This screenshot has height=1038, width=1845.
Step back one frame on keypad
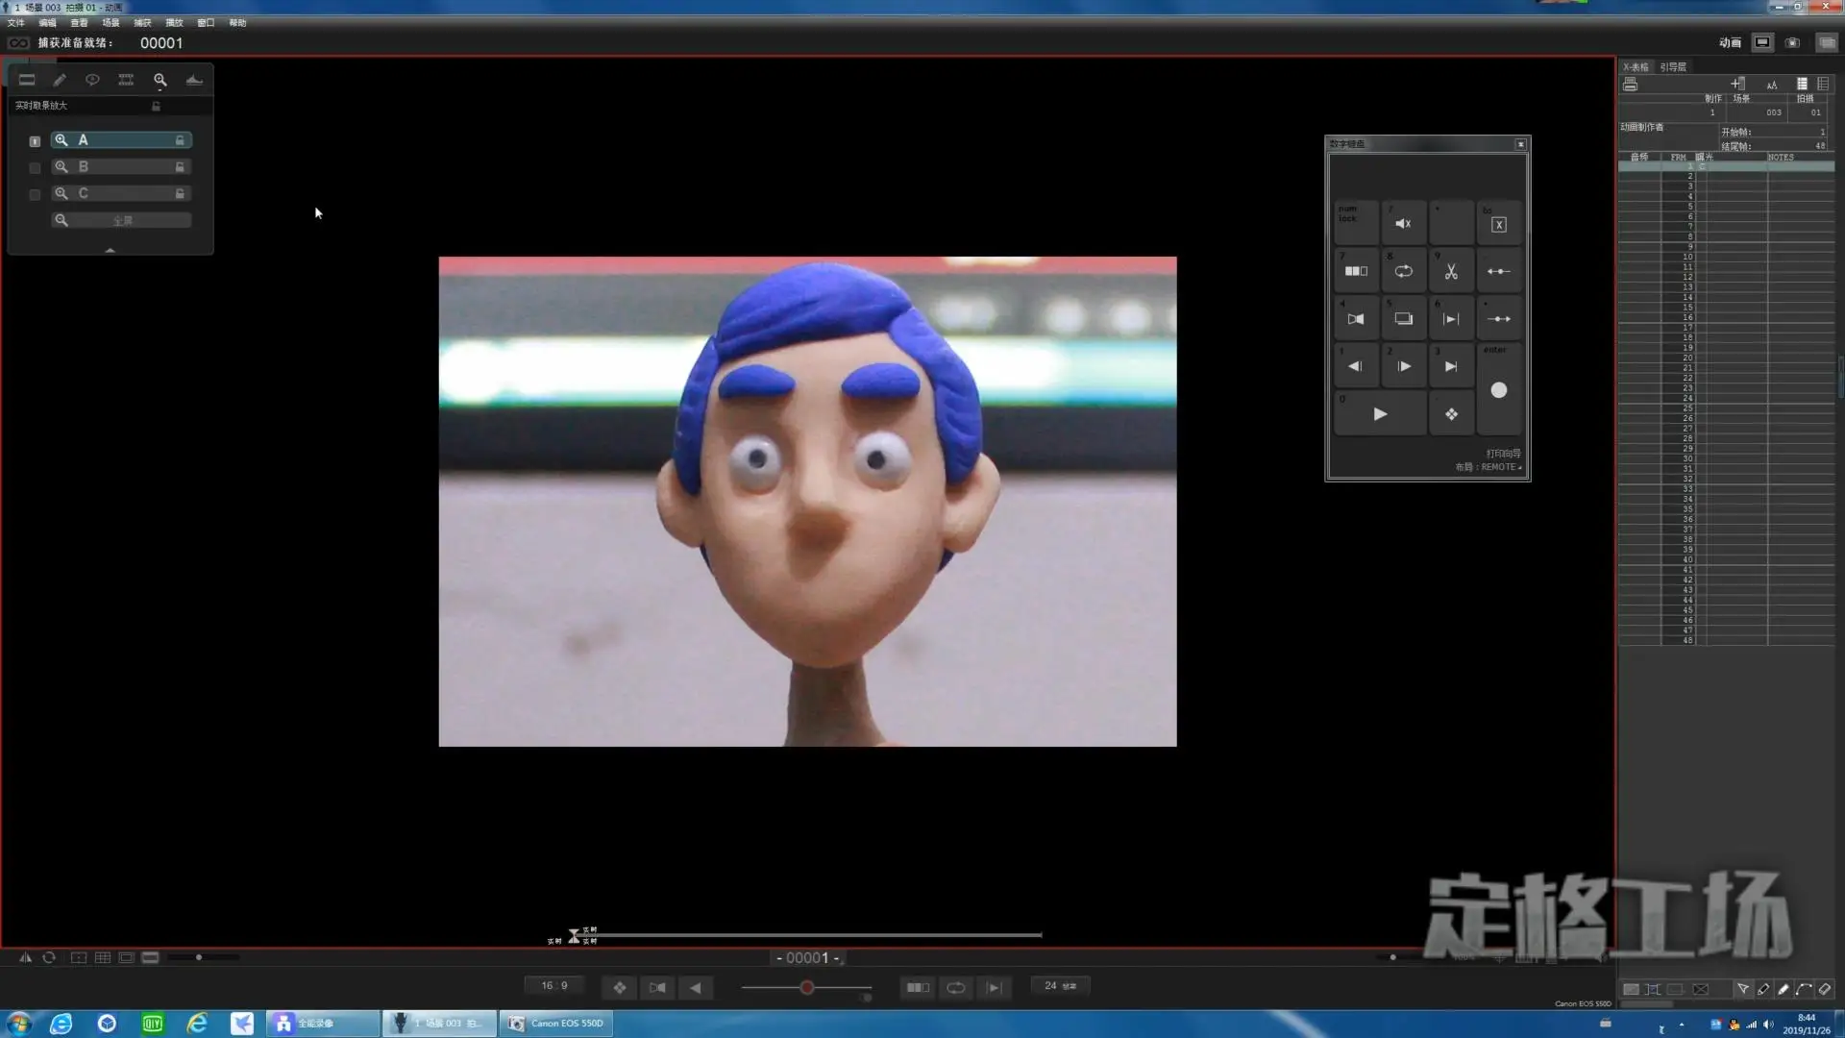click(1356, 366)
